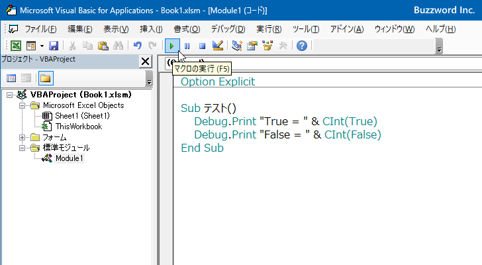
Task: Open the 実行(R) menu
Action: point(269,29)
